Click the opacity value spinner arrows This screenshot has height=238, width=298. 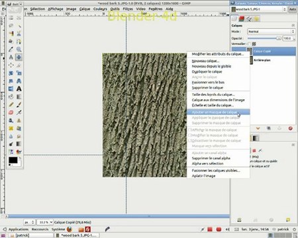294,38
